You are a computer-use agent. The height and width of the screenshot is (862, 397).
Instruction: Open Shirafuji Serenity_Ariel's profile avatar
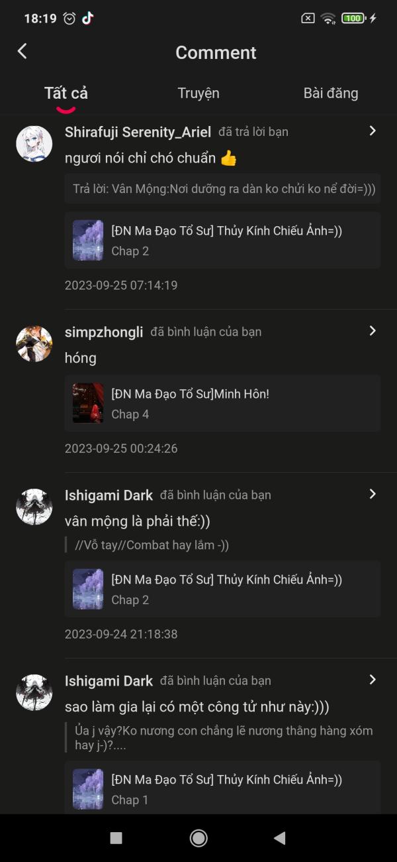[x=34, y=144]
